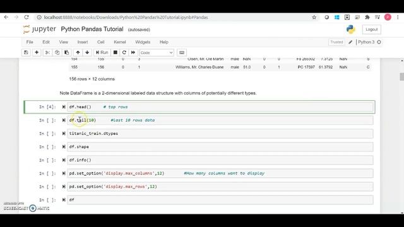Click the autosaved checkpoint status text
Screen dimensions: 404x227
coord(139,30)
